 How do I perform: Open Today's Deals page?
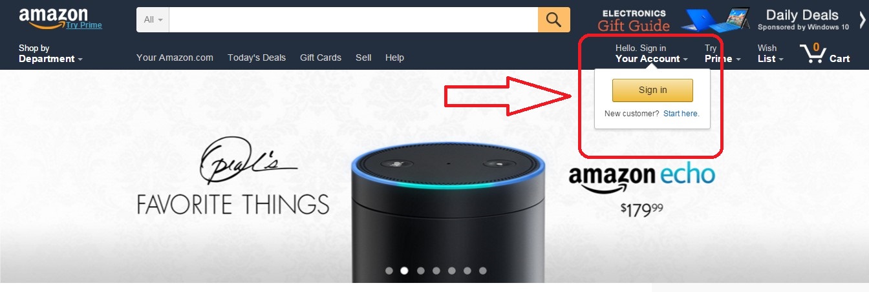pos(257,57)
